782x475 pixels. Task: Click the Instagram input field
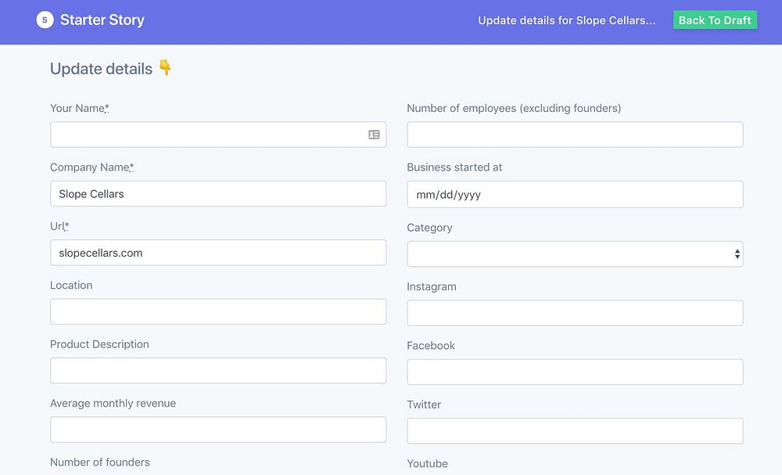[x=575, y=313]
